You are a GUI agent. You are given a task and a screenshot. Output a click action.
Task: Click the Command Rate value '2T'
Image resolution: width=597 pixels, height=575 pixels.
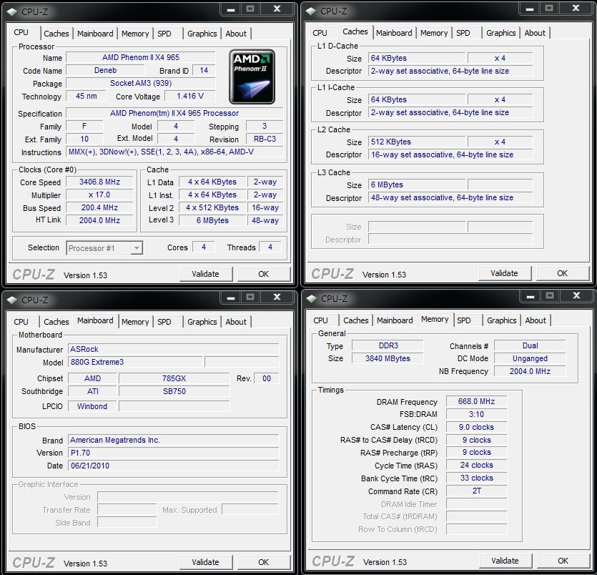pyautogui.click(x=476, y=491)
